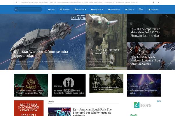Screen dimensions: 175x116
Task: Click EDITORIAL tag on Rapture card
Action: [58, 86]
